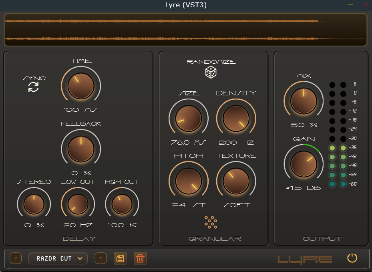
Task: Save preset with the floppy disk icon
Action: click(x=120, y=258)
